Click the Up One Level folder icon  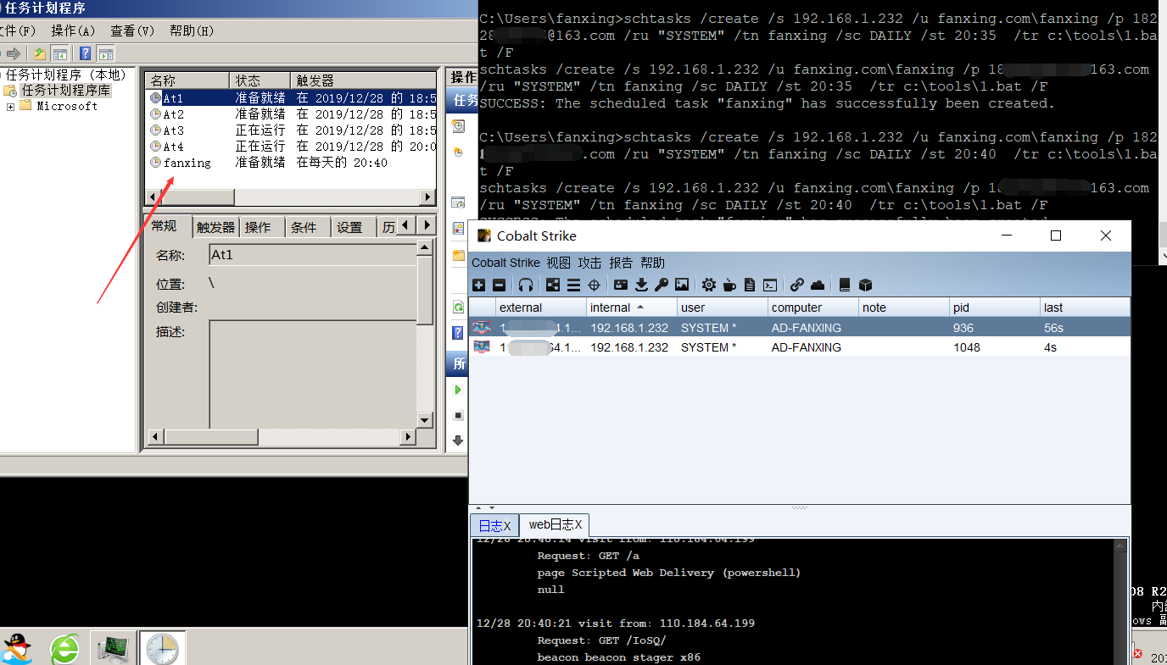click(40, 53)
